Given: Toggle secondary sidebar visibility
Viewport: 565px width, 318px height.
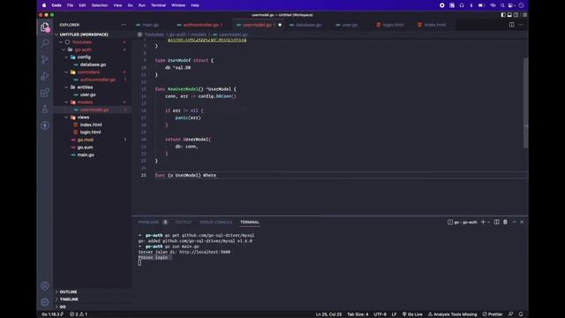Looking at the screenshot, I should click(516, 15).
